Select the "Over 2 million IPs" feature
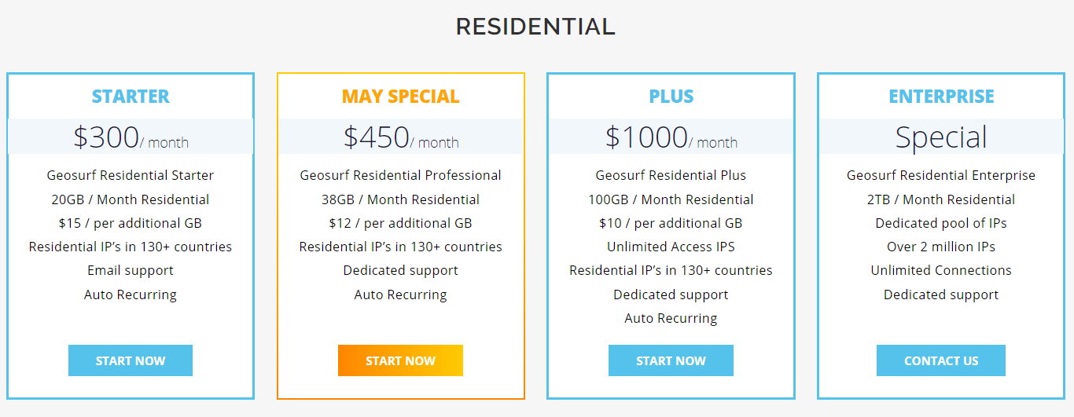 pos(941,247)
